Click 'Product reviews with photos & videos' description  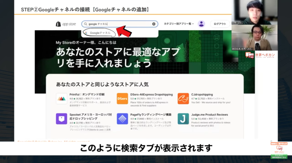point(211,124)
